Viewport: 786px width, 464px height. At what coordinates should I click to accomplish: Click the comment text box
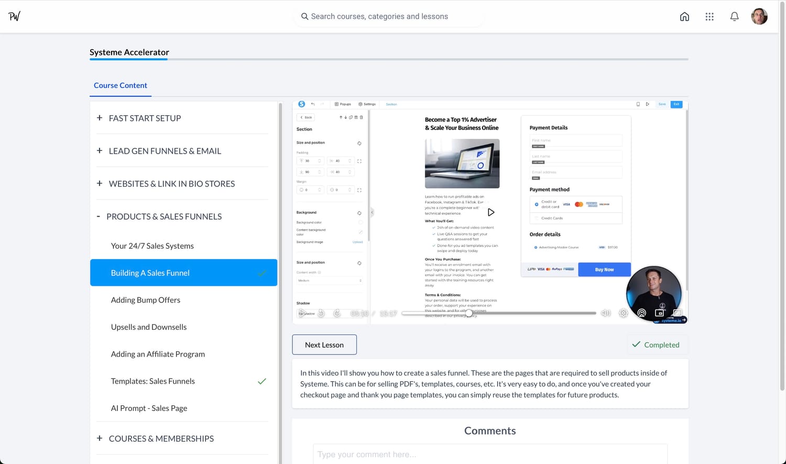point(490,454)
